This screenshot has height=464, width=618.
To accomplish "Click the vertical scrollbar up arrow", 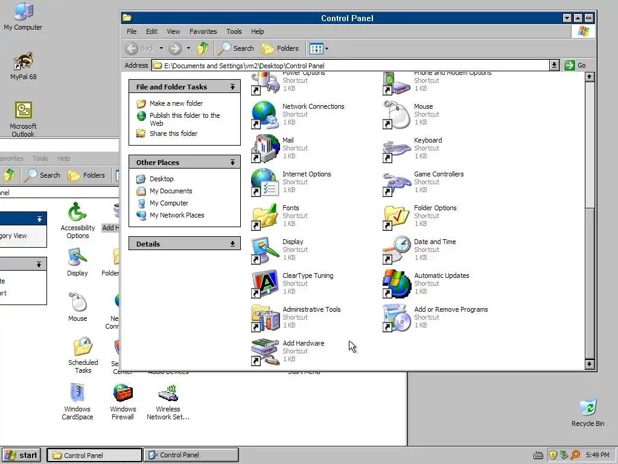I will (x=589, y=77).
